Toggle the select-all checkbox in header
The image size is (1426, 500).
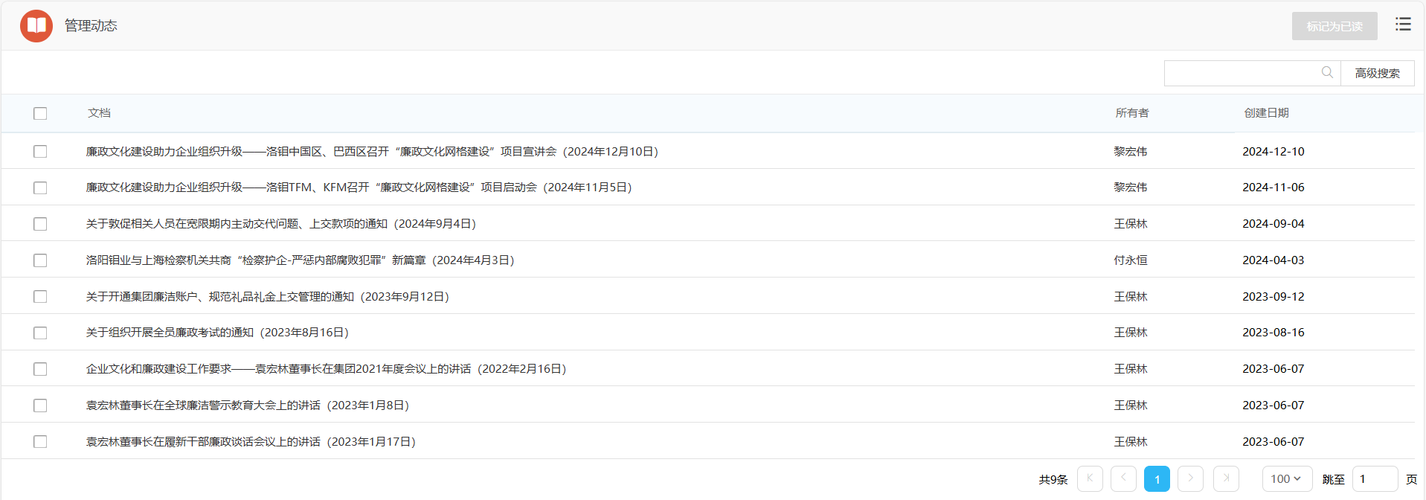click(40, 113)
